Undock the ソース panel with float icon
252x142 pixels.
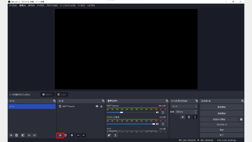click(103, 101)
